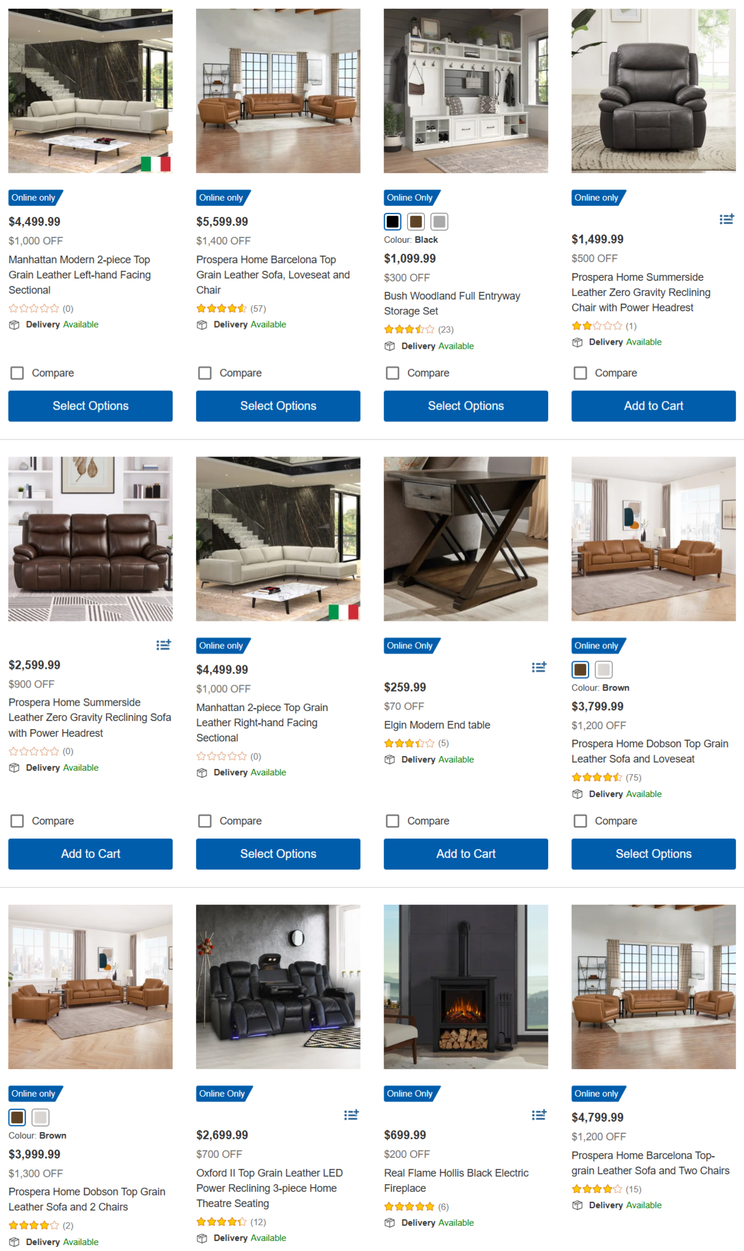Click add-to-list icon for Summerside Reclining Chair
Image resolution: width=744 pixels, height=1251 pixels.
tap(726, 219)
